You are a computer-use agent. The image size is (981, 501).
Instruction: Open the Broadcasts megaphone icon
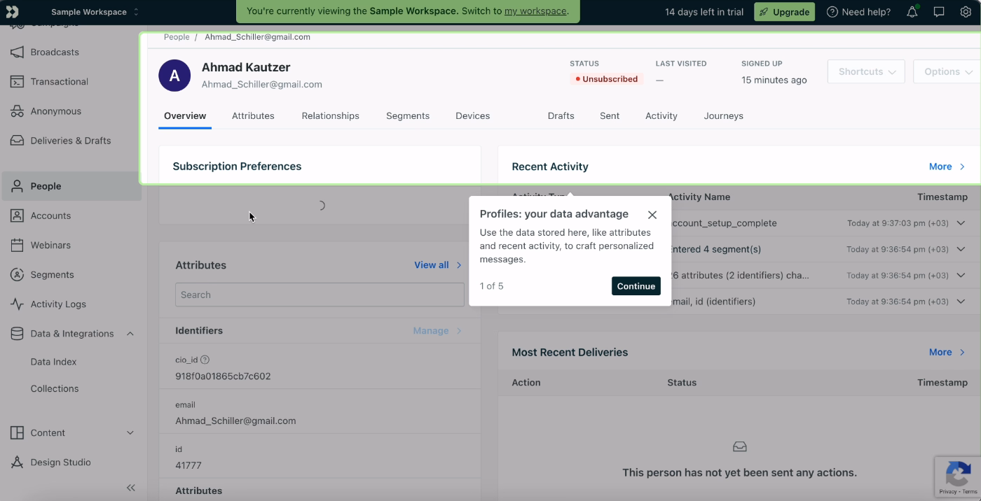click(18, 52)
